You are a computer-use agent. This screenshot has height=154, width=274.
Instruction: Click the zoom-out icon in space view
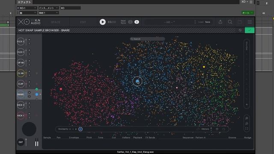point(247,124)
